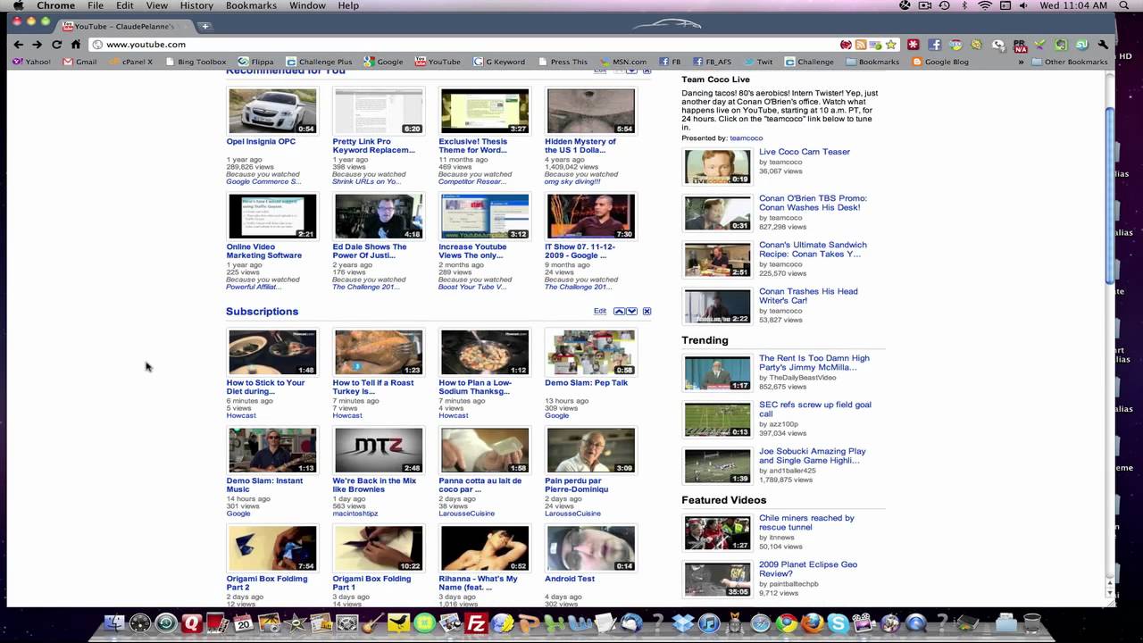Viewport: 1143px width, 643px height.
Task: Click Edit link in Subscriptions header
Action: [600, 311]
